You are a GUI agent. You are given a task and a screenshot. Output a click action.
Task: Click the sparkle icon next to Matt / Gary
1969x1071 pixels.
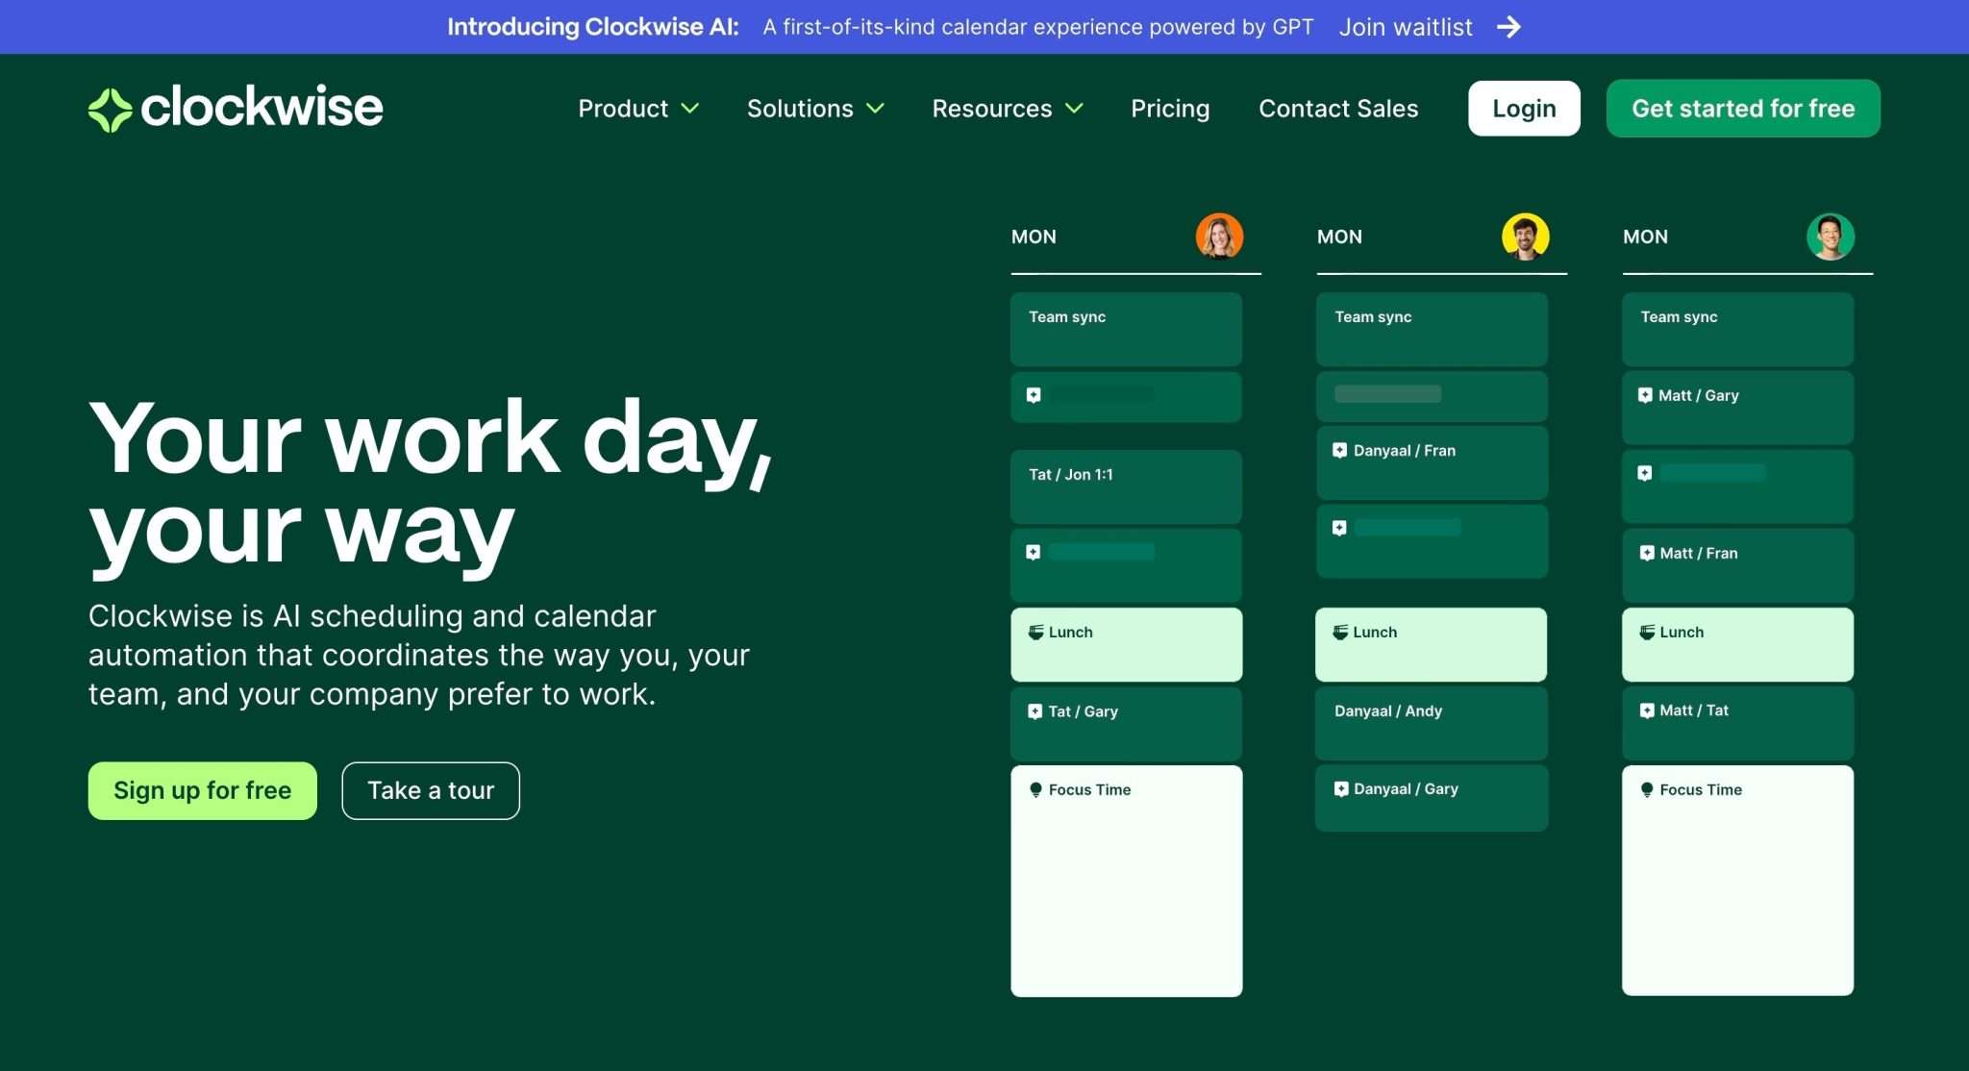pos(1645,395)
